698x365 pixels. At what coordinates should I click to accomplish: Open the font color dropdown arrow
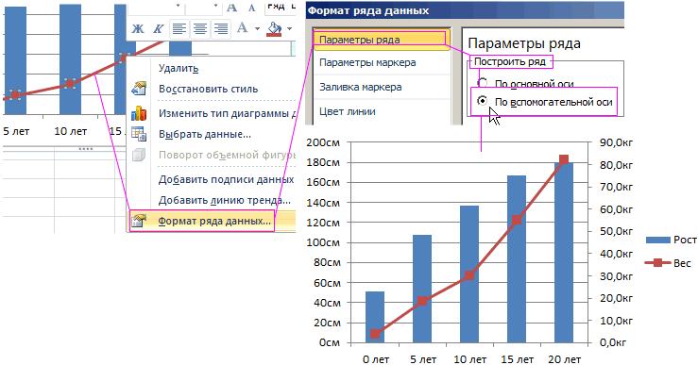(257, 29)
